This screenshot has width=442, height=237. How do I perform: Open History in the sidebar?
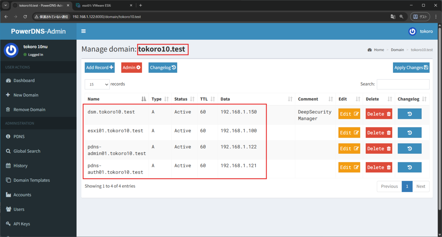coord(20,166)
